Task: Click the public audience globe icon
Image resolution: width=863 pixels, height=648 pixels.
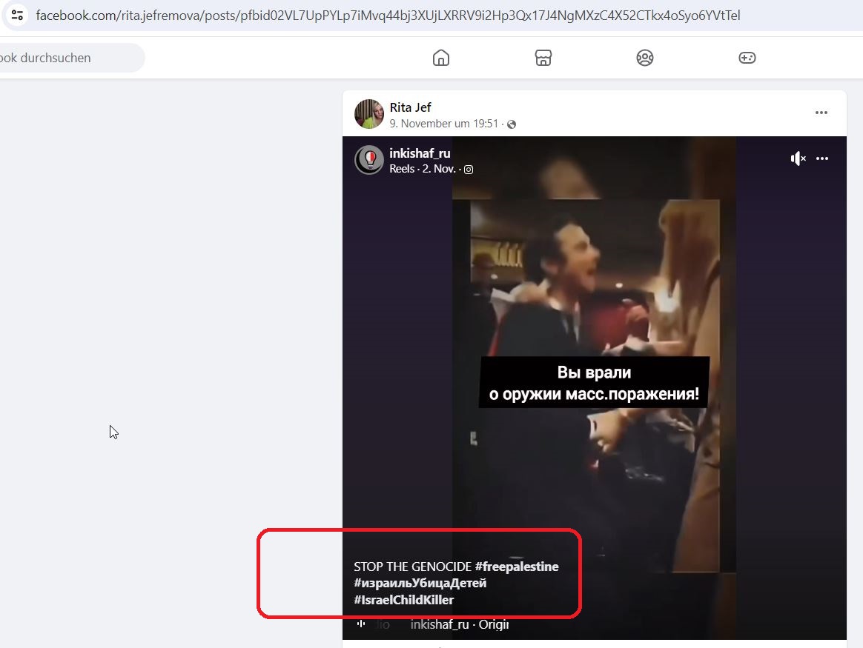Action: tap(512, 124)
